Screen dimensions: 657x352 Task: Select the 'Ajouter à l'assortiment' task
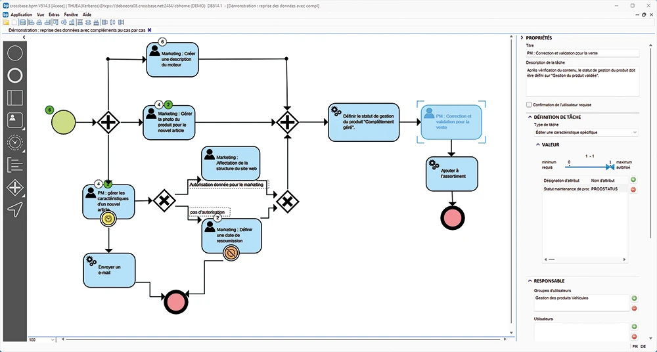[x=452, y=174]
